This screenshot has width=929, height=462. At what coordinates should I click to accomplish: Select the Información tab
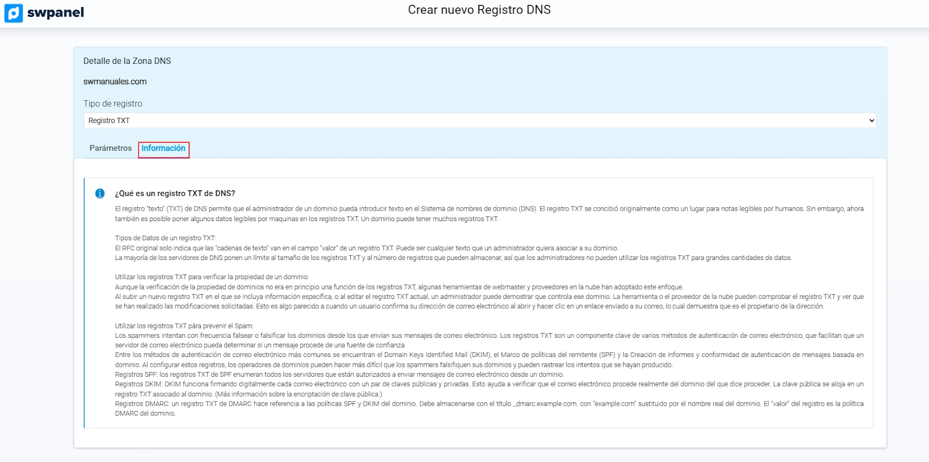(x=163, y=149)
